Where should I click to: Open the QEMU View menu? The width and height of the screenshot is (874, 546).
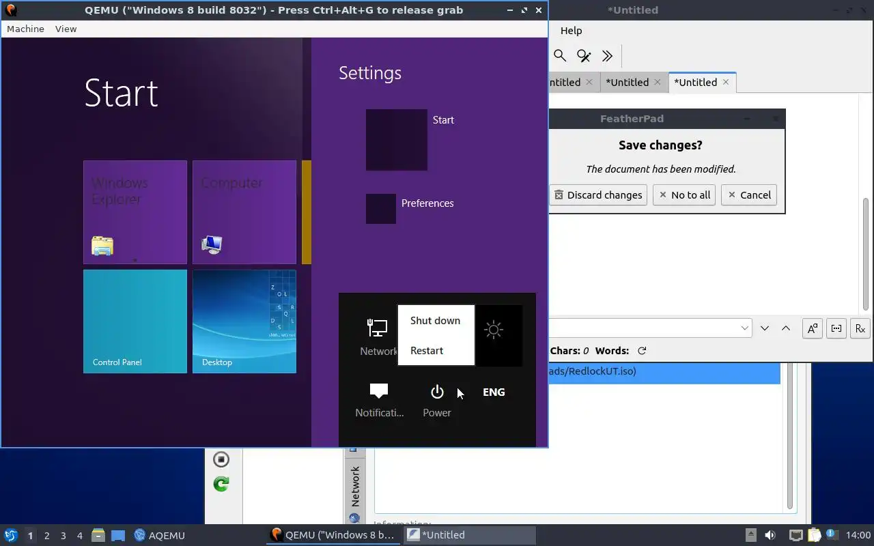(x=66, y=29)
